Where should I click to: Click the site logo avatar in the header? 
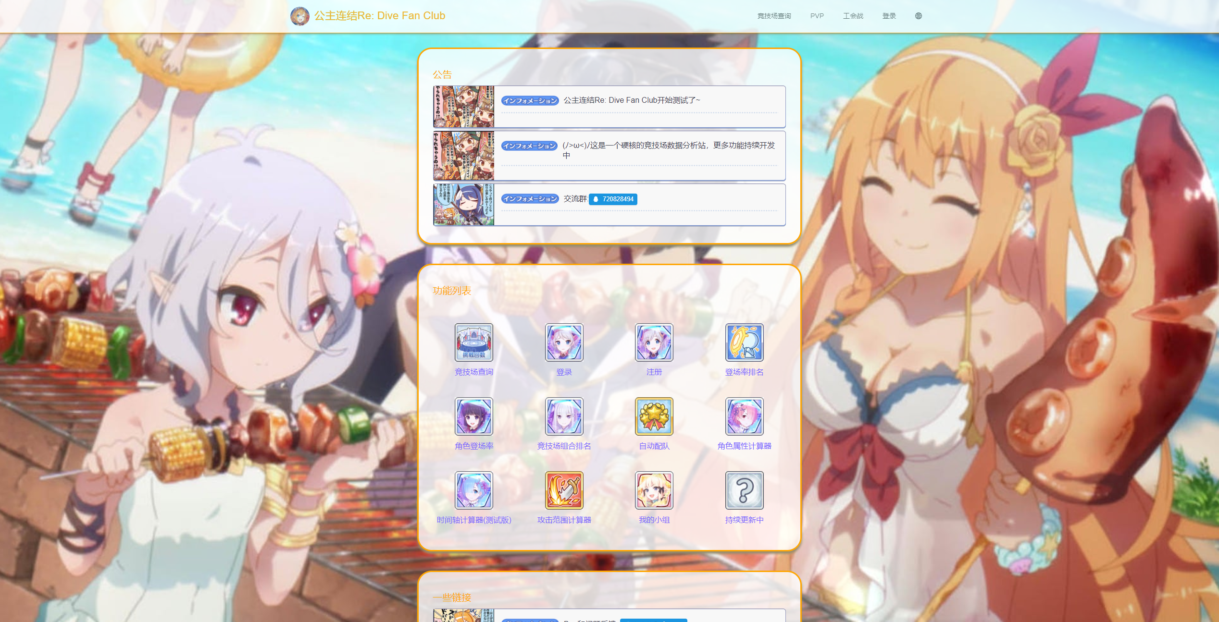[300, 16]
